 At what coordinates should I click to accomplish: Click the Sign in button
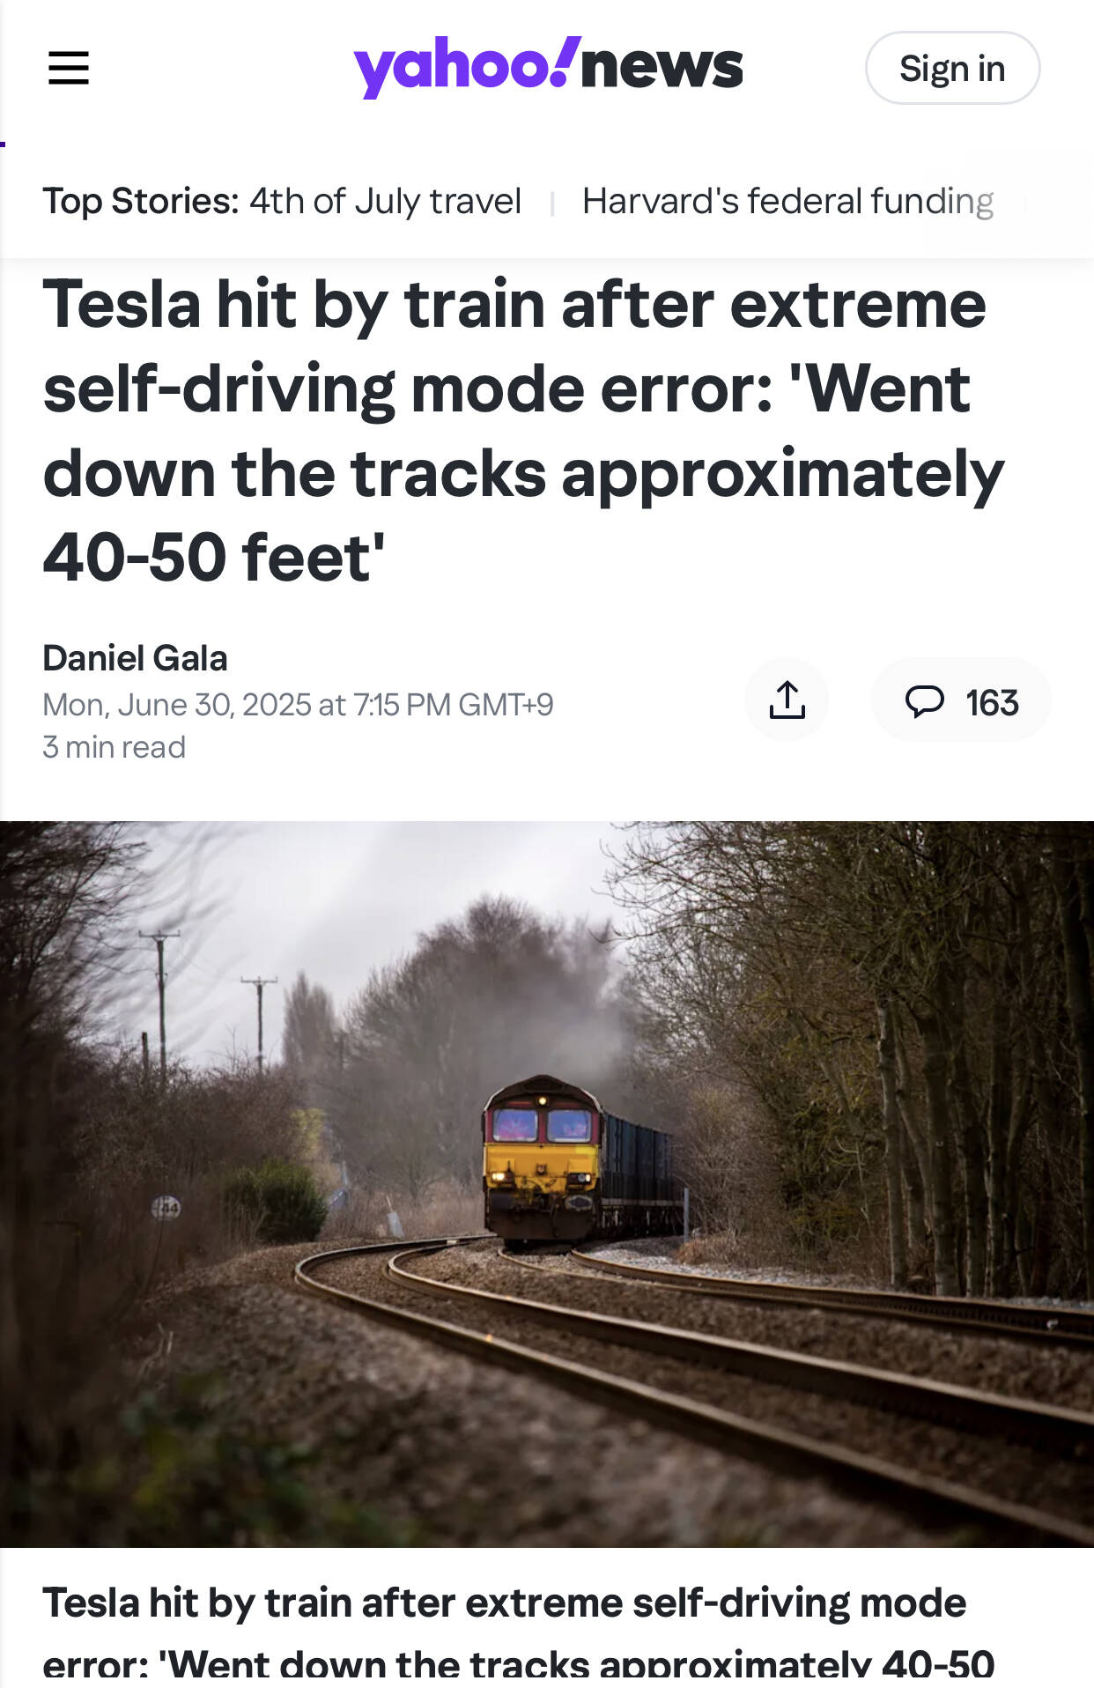pos(952,68)
